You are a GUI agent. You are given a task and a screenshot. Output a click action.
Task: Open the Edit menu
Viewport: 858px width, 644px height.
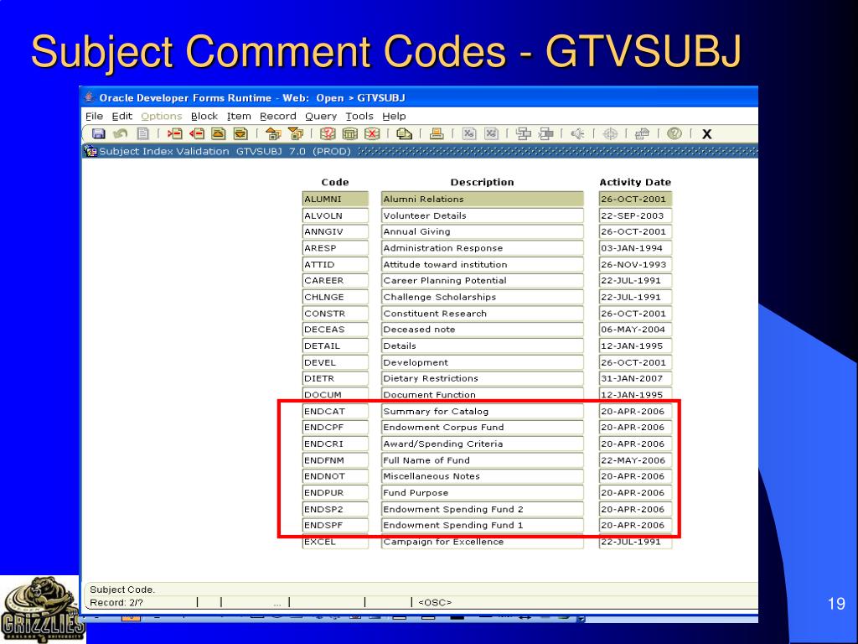coord(122,116)
